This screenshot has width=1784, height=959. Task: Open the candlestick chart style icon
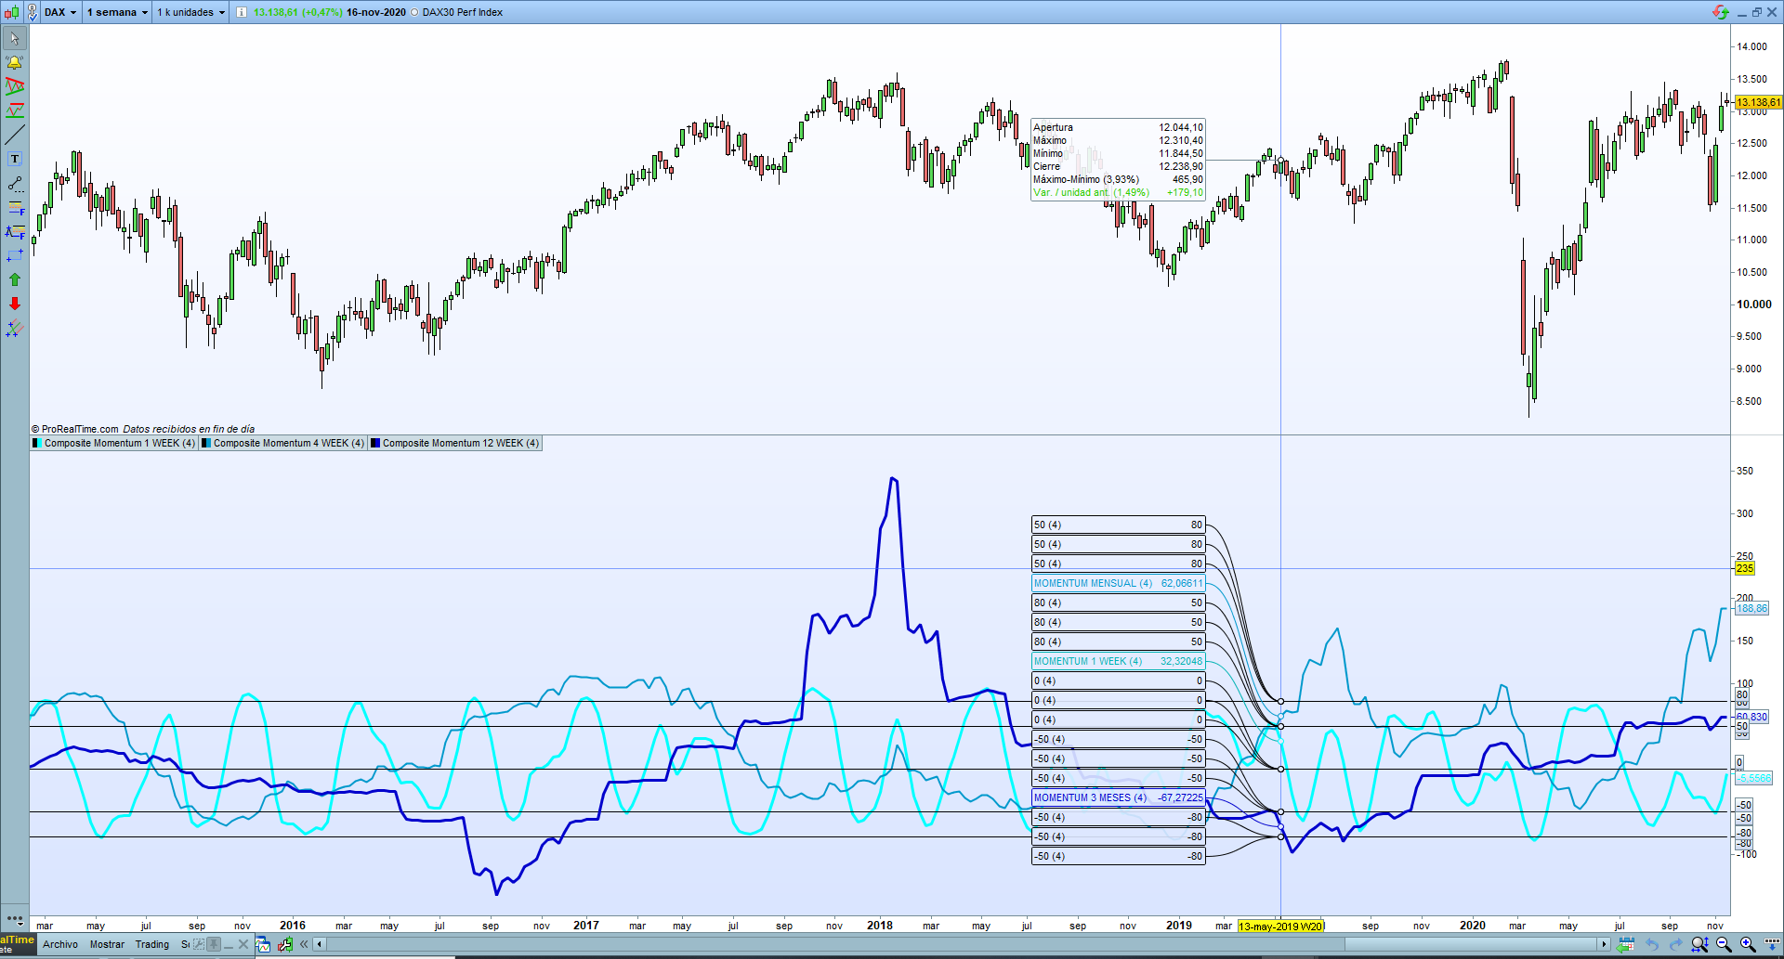[x=12, y=12]
